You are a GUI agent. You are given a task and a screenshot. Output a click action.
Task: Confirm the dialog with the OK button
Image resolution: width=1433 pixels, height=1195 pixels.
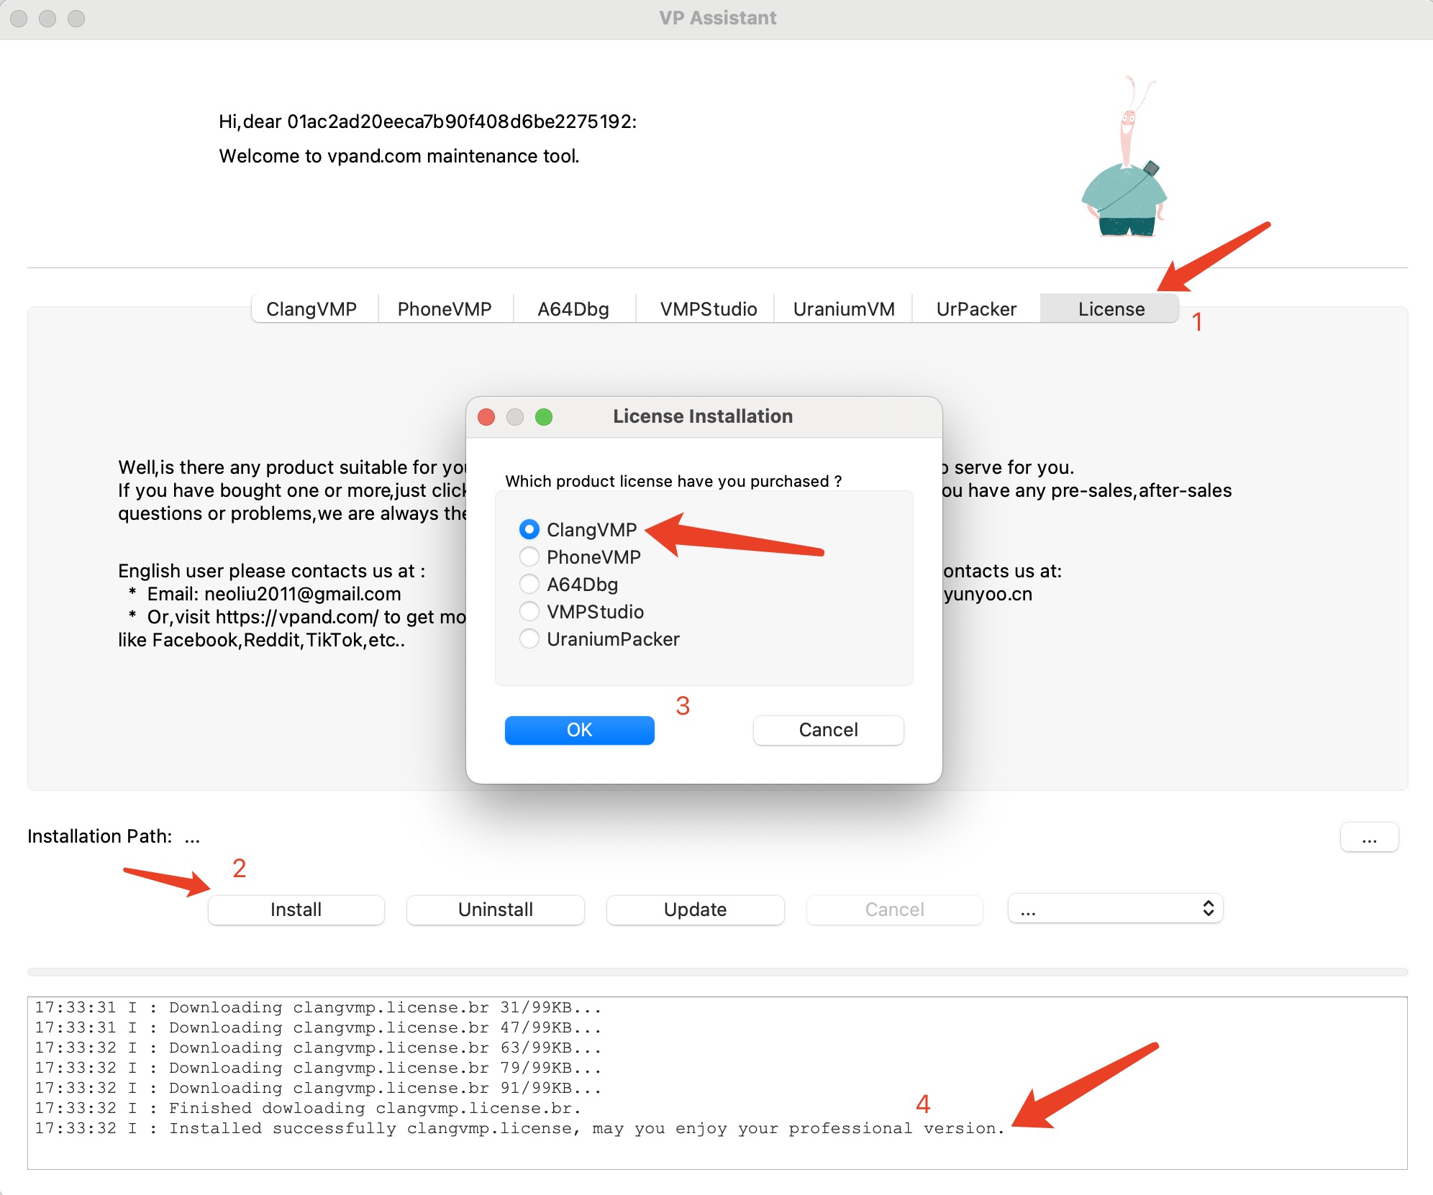click(x=579, y=730)
